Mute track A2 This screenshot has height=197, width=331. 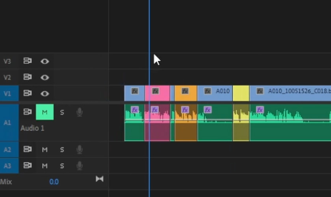(45, 150)
